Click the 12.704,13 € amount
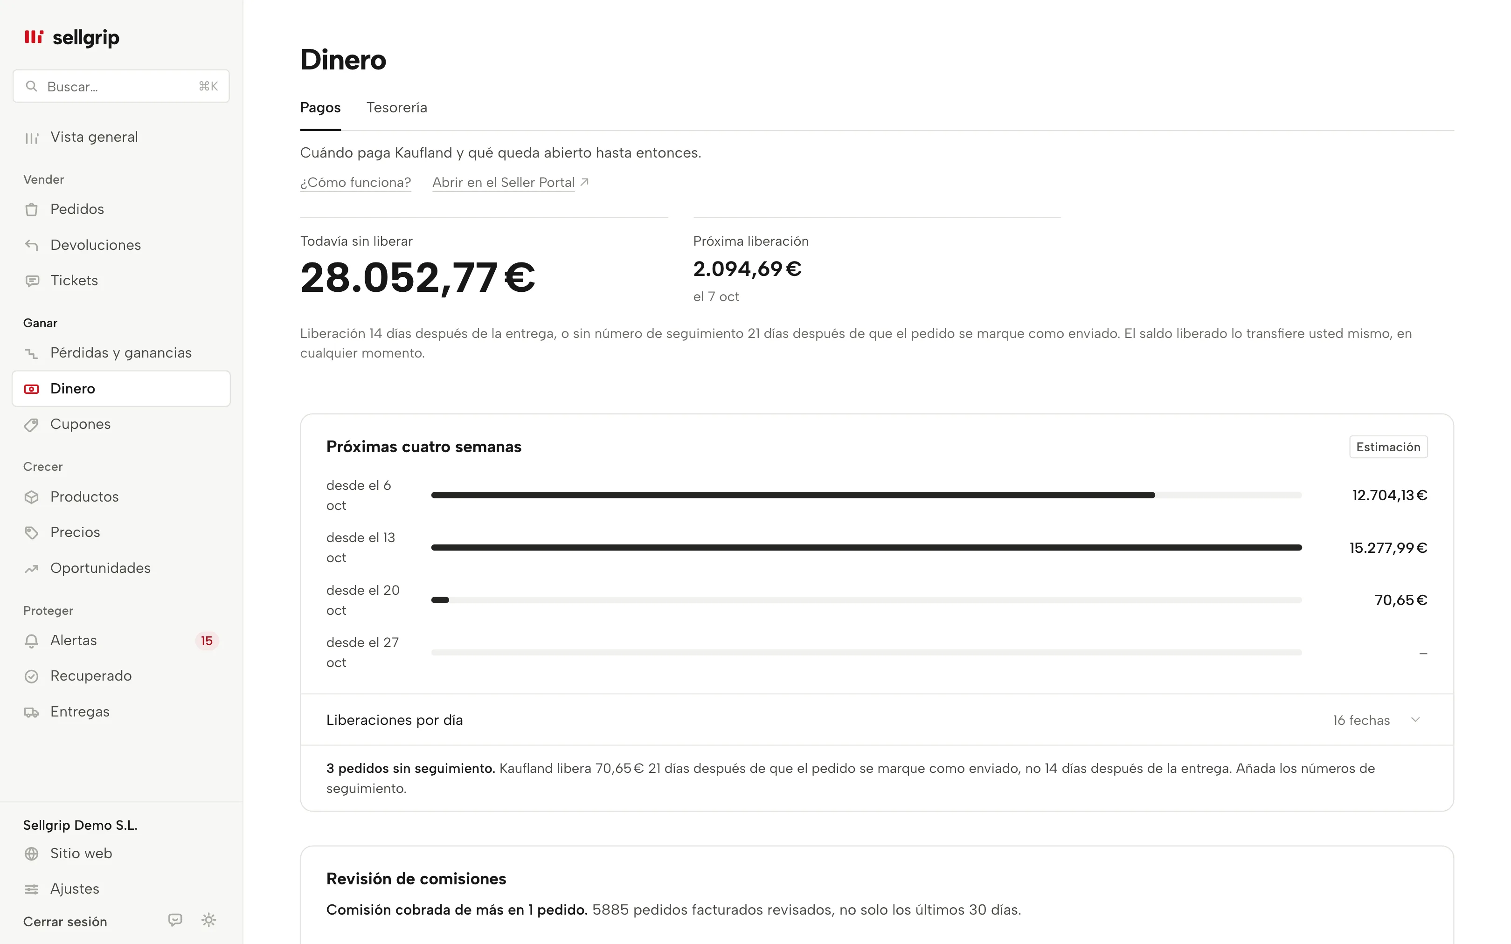1511x944 pixels. point(1389,496)
